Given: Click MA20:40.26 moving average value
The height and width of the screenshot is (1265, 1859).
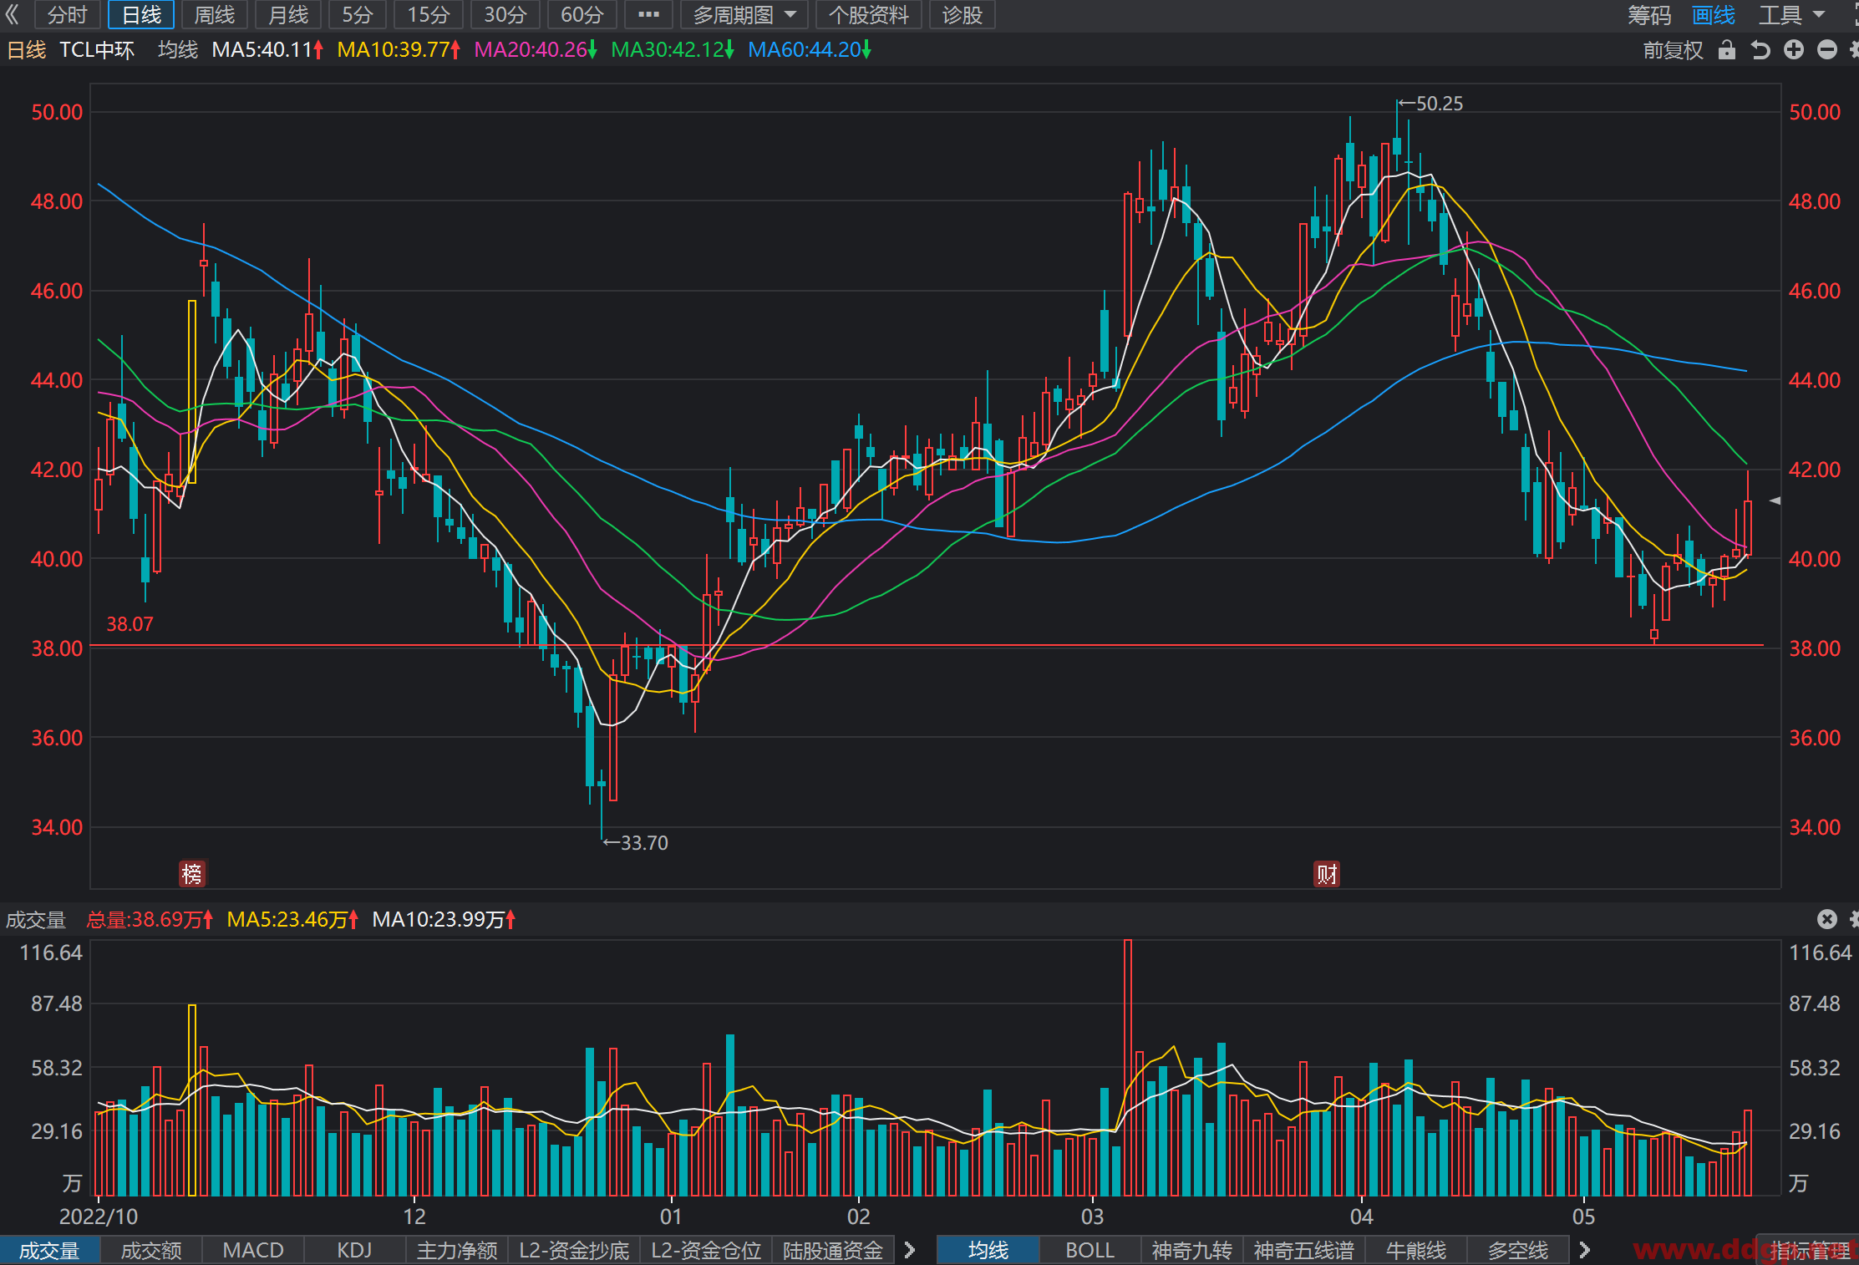Looking at the screenshot, I should coord(535,50).
